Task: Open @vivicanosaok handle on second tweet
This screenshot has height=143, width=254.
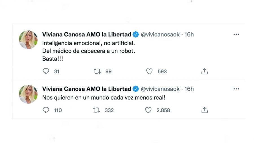Action: pyautogui.click(x=160, y=89)
